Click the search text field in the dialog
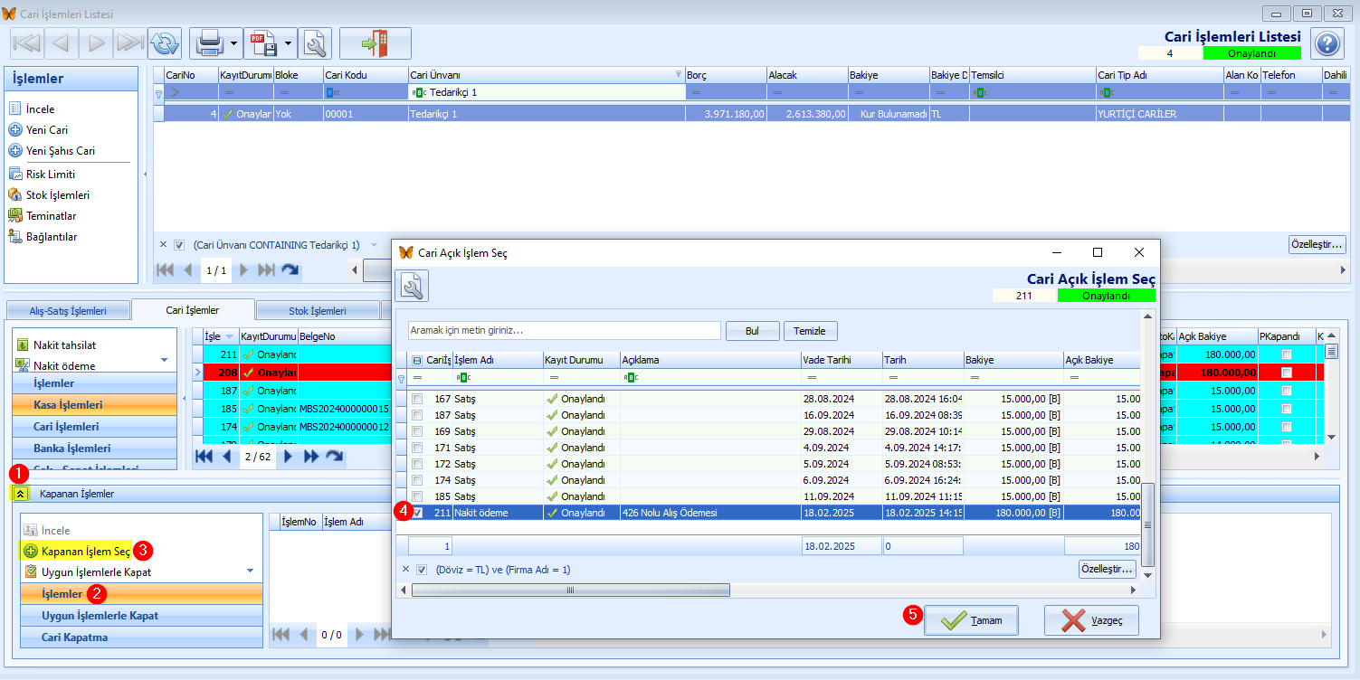1360x680 pixels. coord(564,331)
